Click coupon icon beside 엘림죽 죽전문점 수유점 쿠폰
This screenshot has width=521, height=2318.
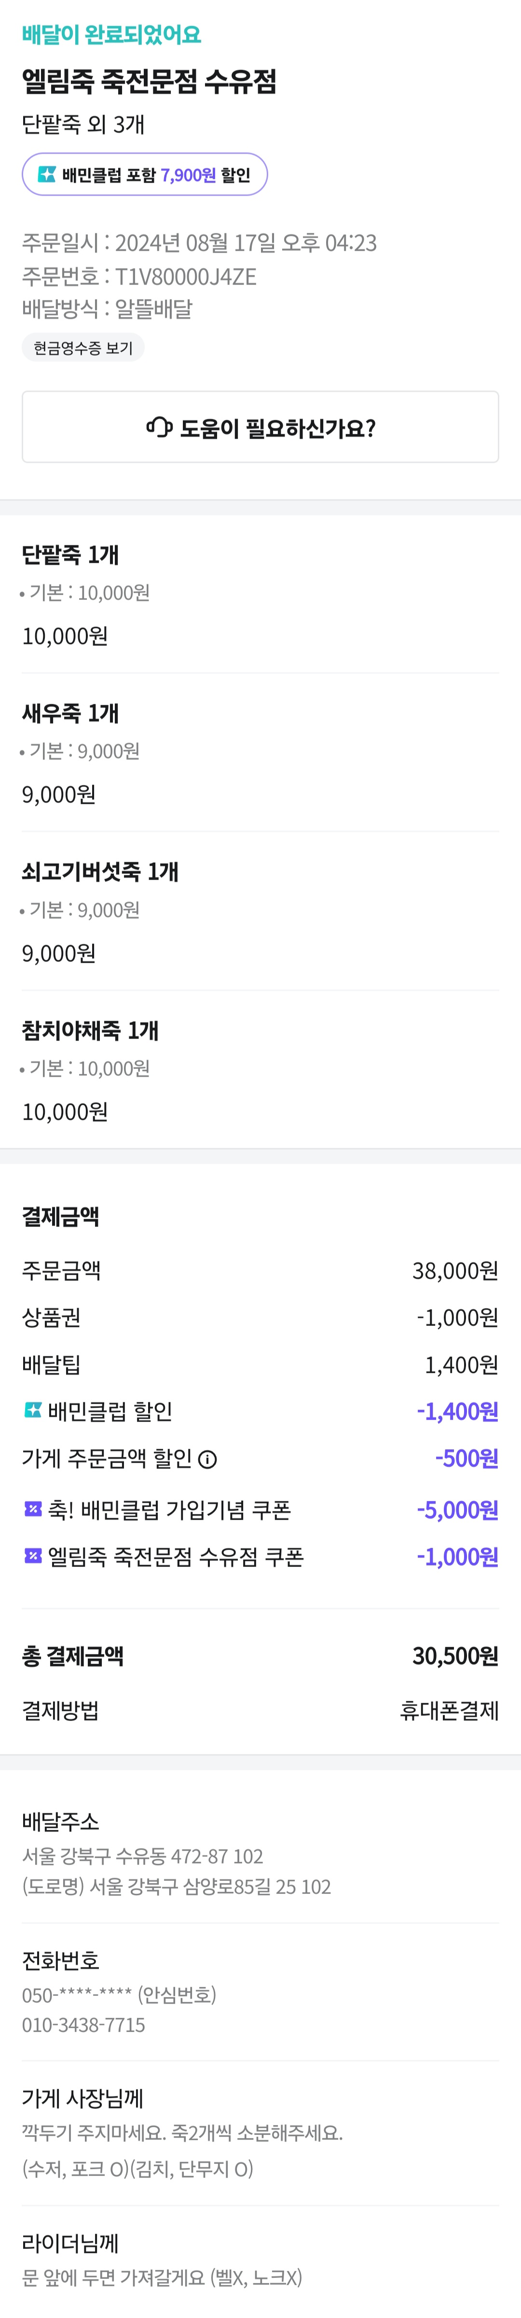point(32,1556)
